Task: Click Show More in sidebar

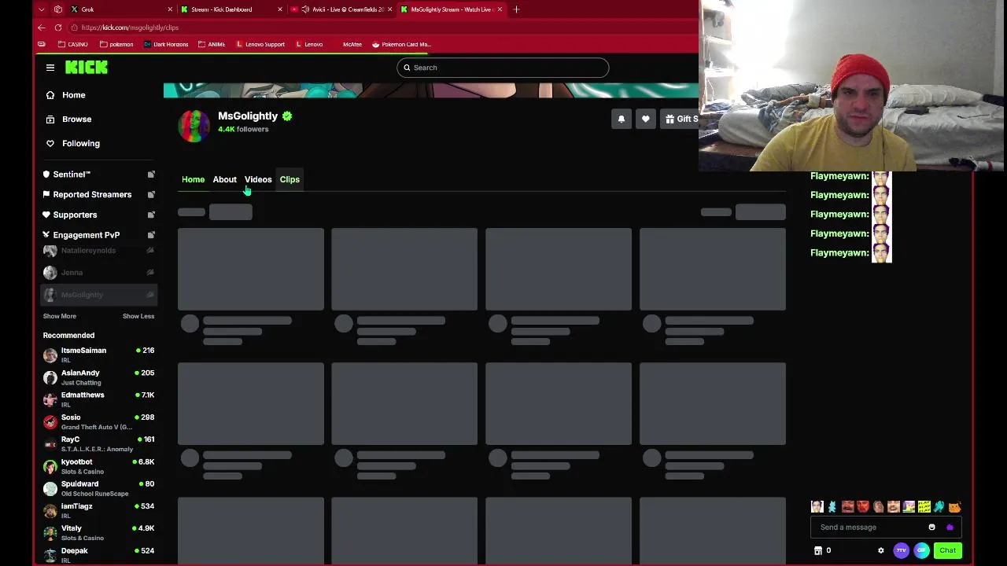Action: tap(60, 316)
